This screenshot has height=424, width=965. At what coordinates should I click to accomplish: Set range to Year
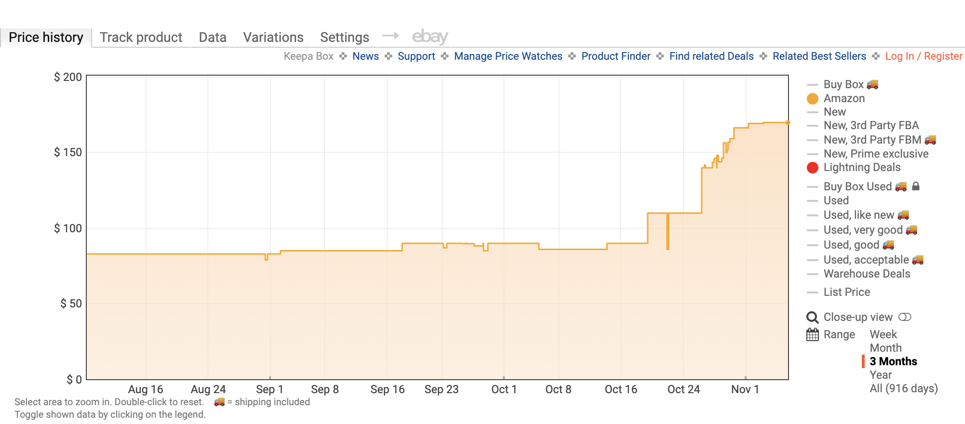click(x=881, y=375)
